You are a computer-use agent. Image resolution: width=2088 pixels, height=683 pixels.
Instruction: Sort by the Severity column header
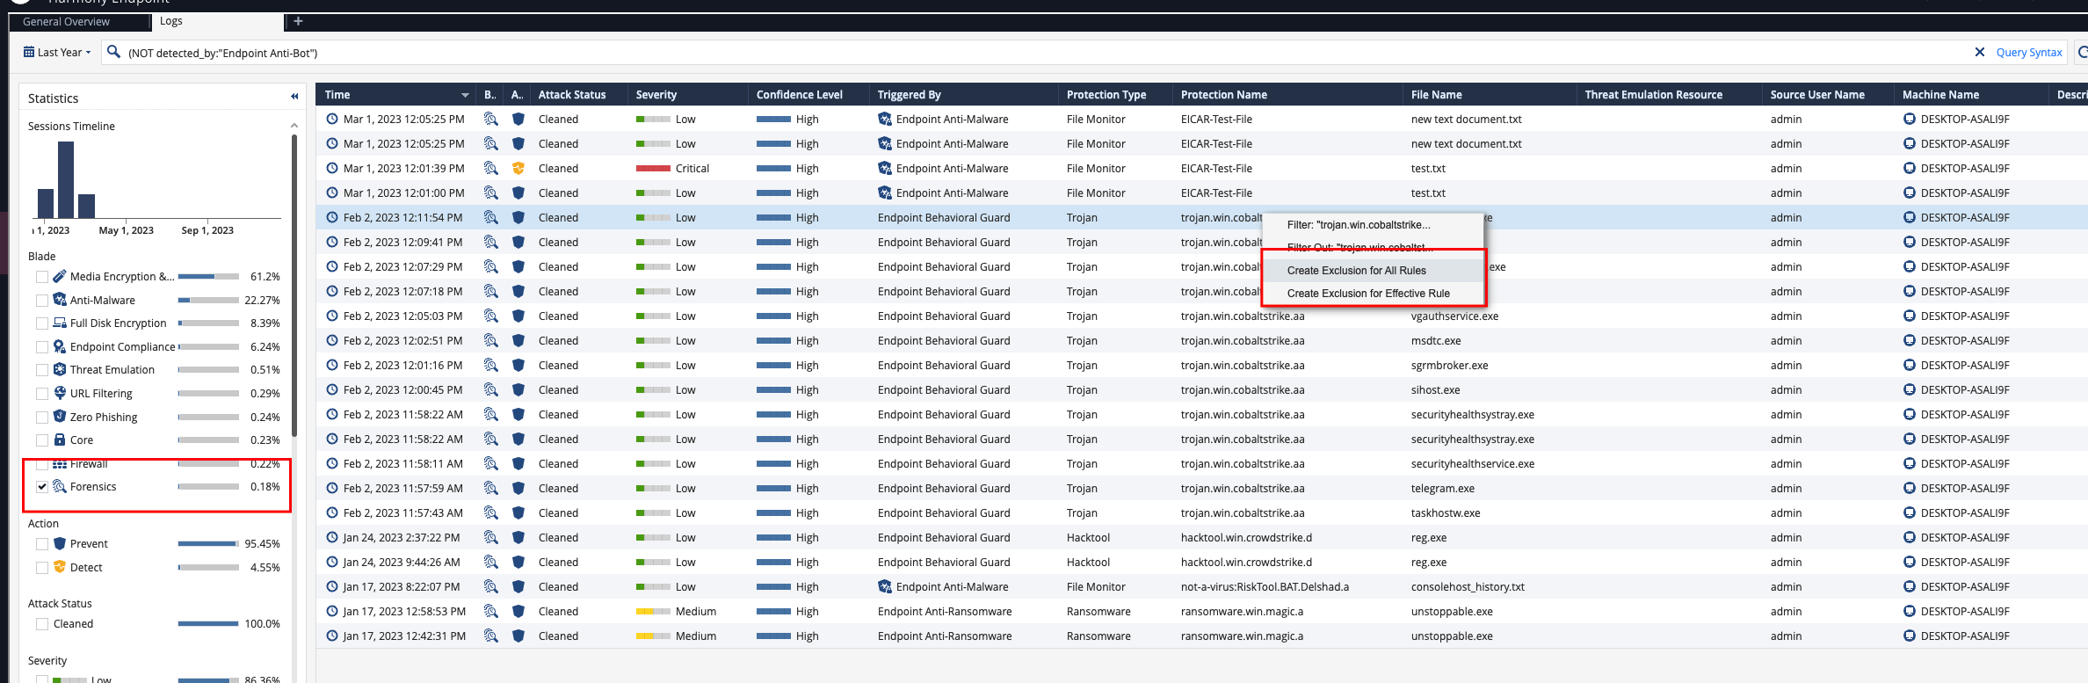pyautogui.click(x=656, y=95)
